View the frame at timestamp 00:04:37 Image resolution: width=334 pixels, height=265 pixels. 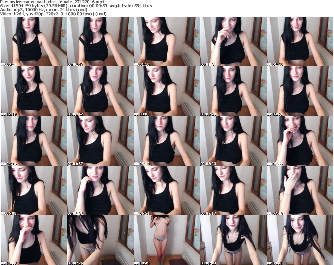(100, 141)
